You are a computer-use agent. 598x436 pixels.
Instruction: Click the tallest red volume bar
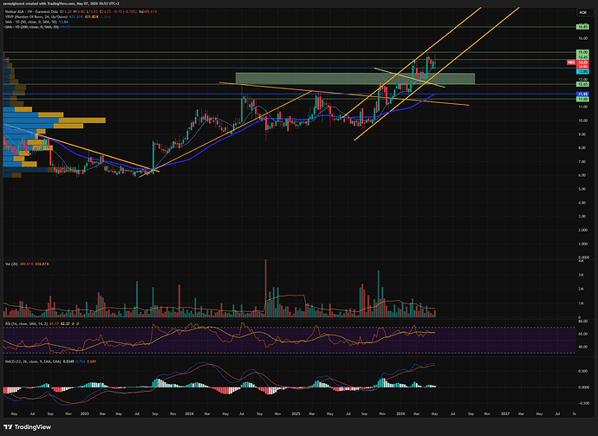coord(266,289)
